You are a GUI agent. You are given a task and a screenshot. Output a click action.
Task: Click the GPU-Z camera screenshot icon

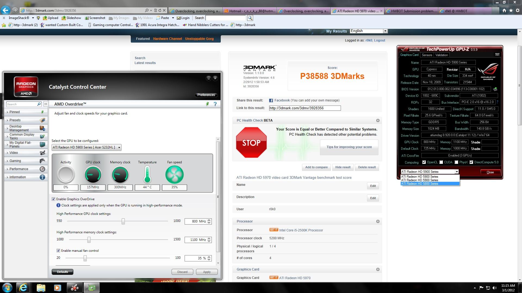pyautogui.click(x=497, y=55)
